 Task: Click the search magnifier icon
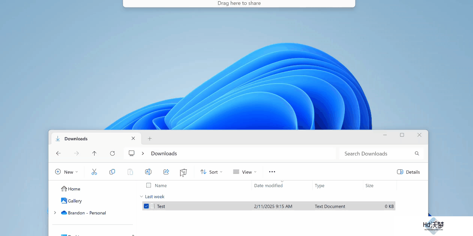coord(417,153)
